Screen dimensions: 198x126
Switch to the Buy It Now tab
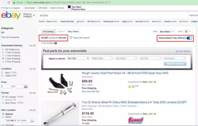(x=73, y=31)
